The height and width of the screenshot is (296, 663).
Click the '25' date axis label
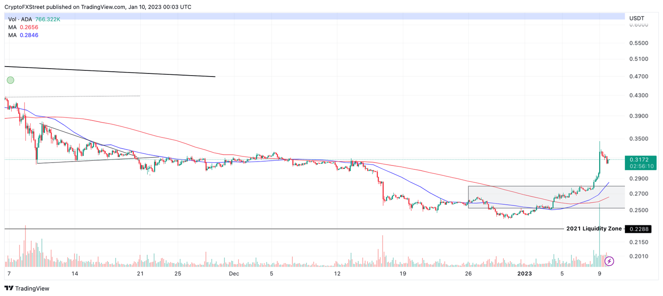pyautogui.click(x=177, y=274)
